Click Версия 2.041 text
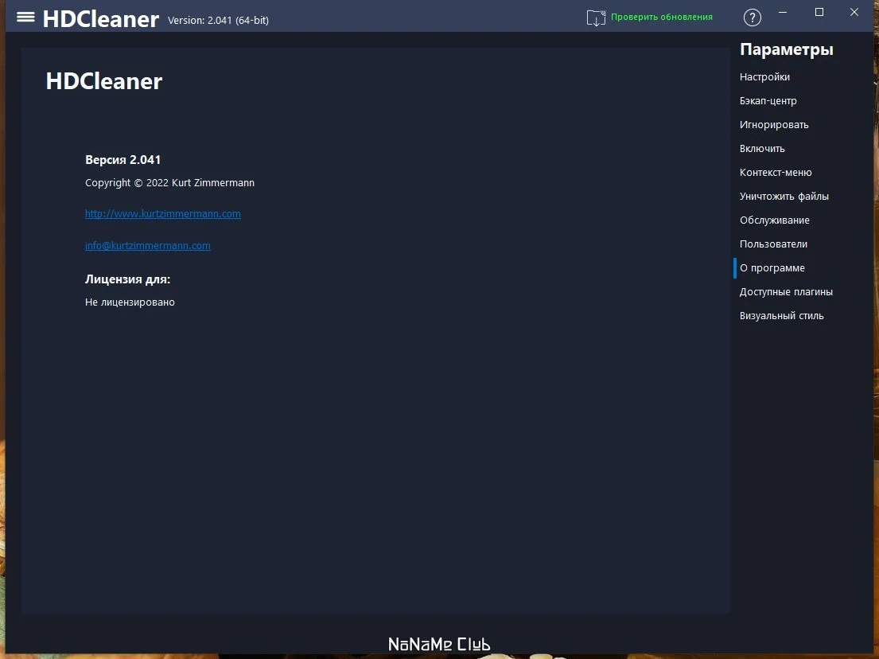Screen dimensions: 879x659 pyautogui.click(x=123, y=160)
